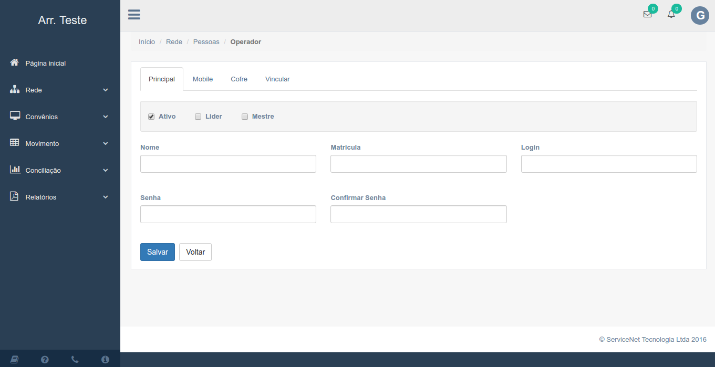Image resolution: width=715 pixels, height=367 pixels.
Task: Expand the Rede sidebar menu
Action: point(60,90)
